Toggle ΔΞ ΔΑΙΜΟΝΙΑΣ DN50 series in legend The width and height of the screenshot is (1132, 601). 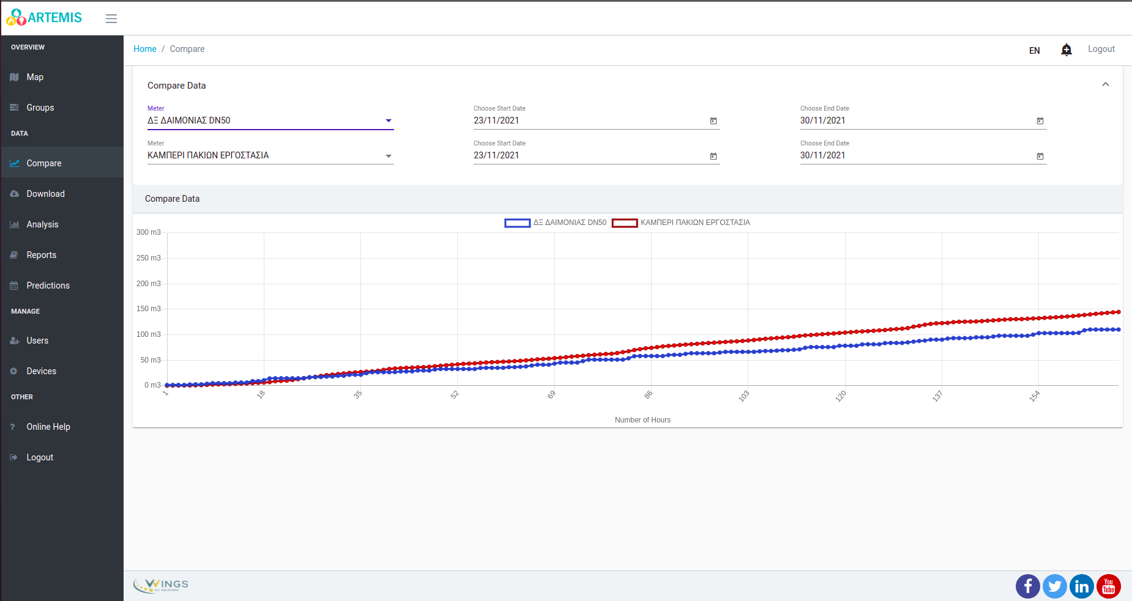pos(555,223)
